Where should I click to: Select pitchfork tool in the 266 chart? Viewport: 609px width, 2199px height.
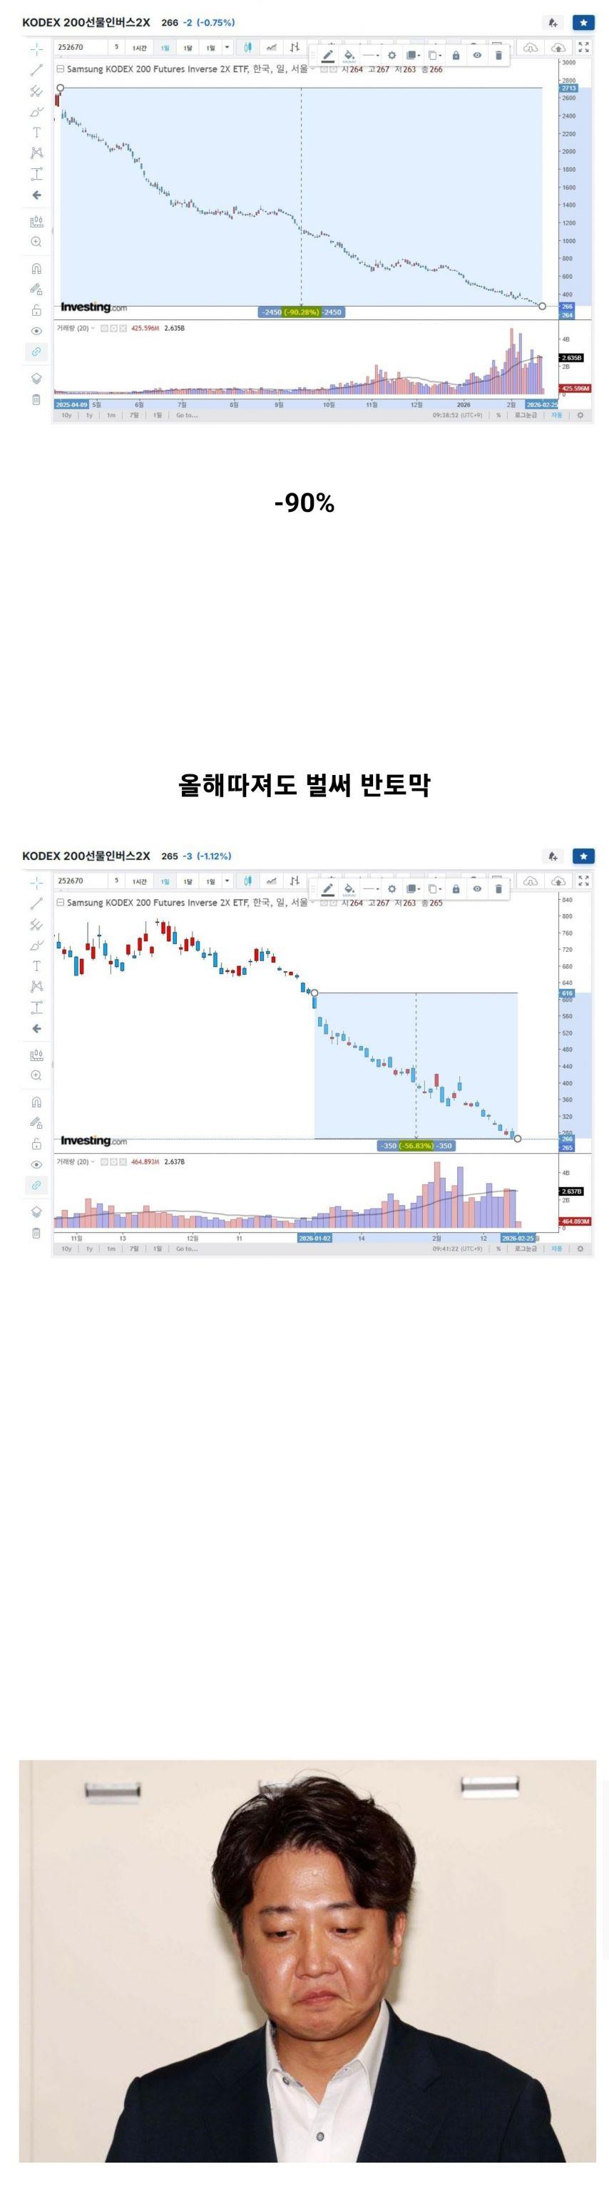click(36, 91)
